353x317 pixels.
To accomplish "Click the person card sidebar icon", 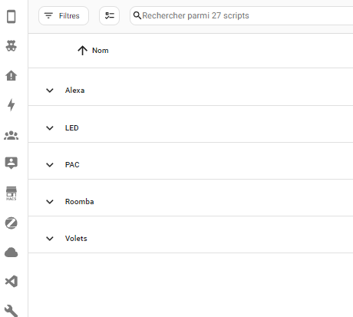I will pos(12,163).
